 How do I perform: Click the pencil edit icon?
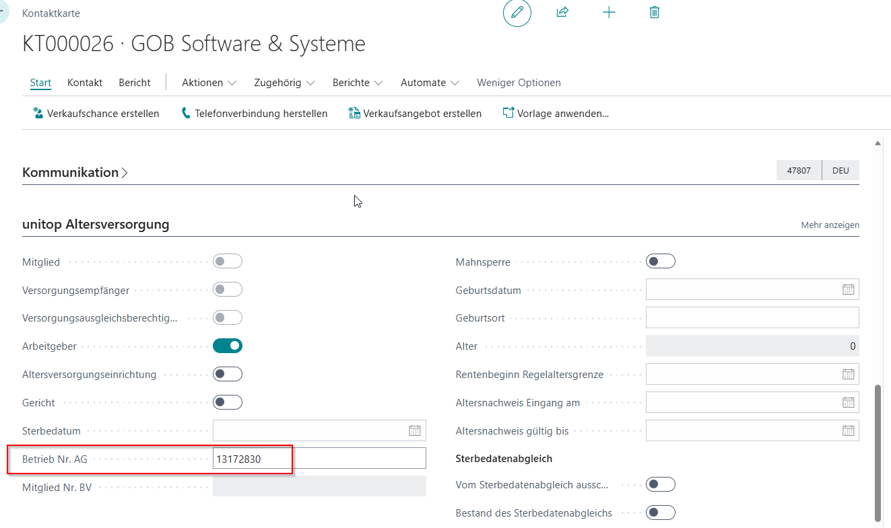[517, 13]
